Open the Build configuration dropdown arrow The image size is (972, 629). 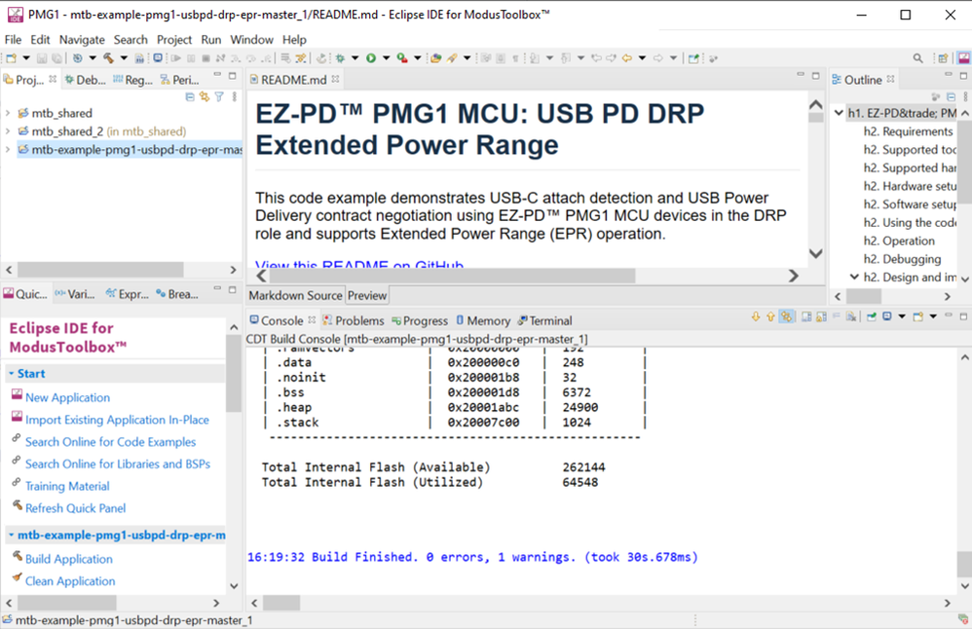coord(124,58)
